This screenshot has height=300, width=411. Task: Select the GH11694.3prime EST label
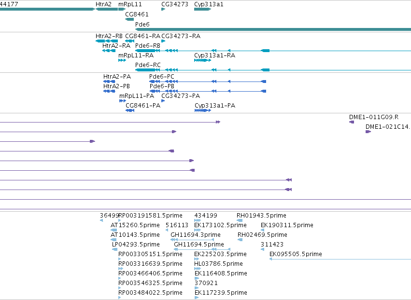(x=196, y=235)
